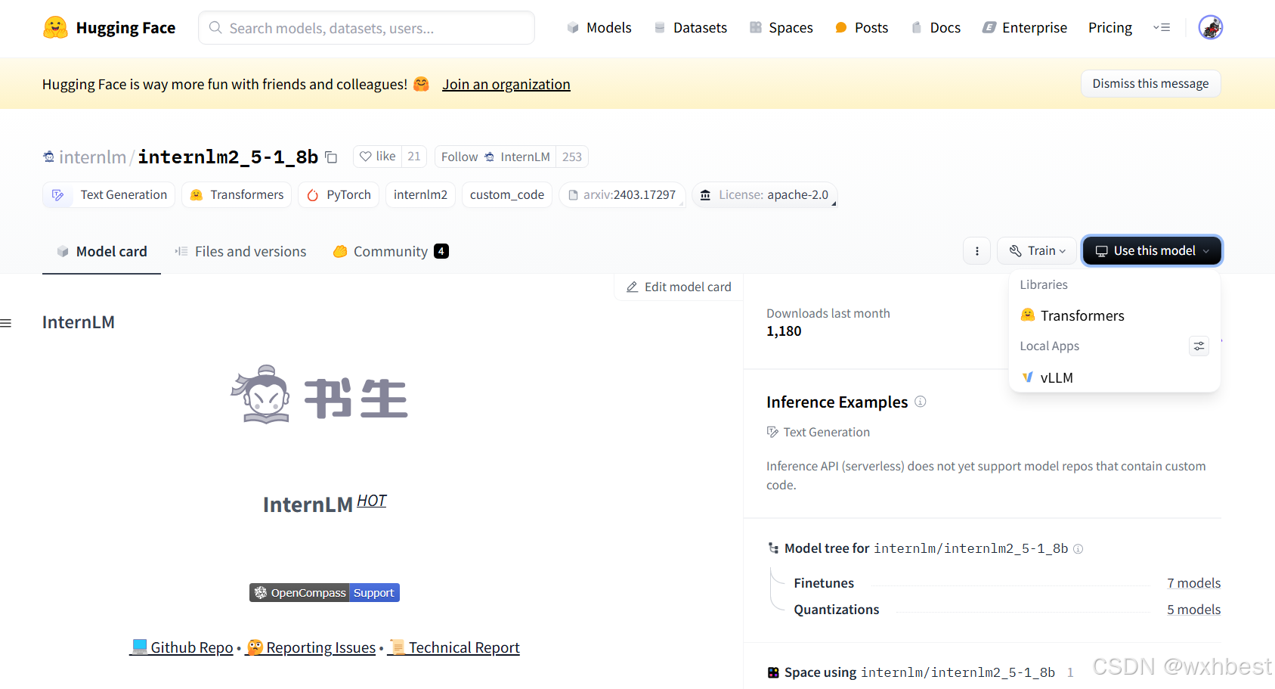Click the Inference Examples info icon
This screenshot has width=1275, height=689.
coord(920,402)
